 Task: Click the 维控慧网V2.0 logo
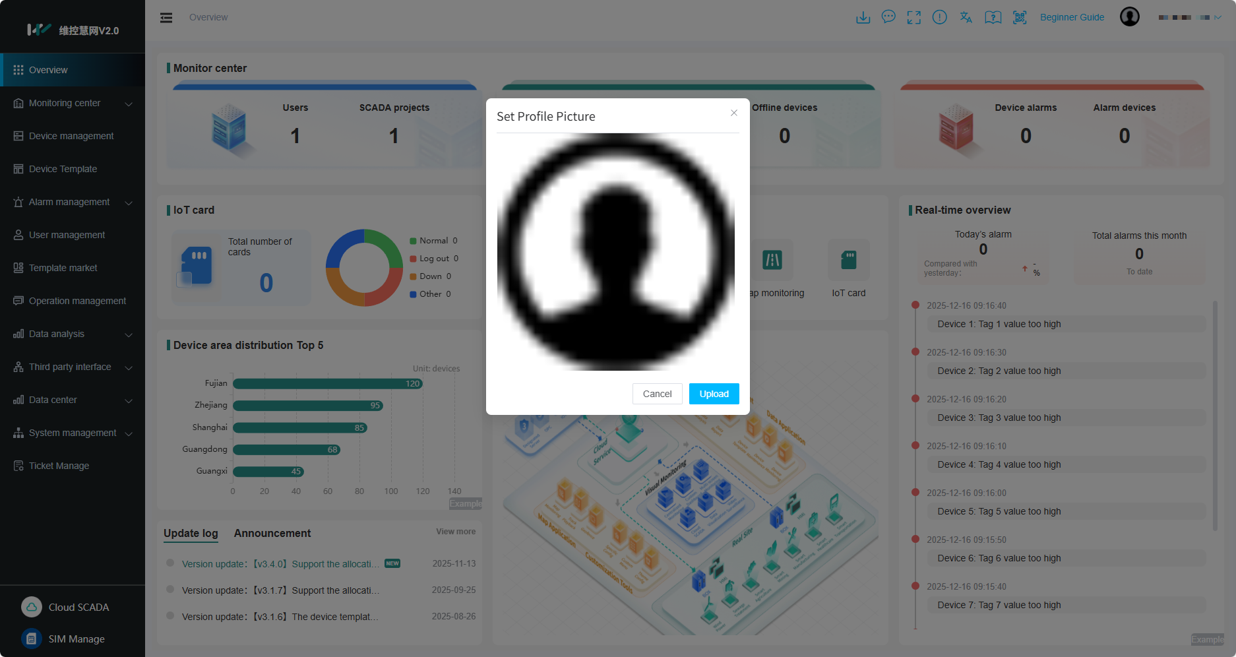click(73, 30)
